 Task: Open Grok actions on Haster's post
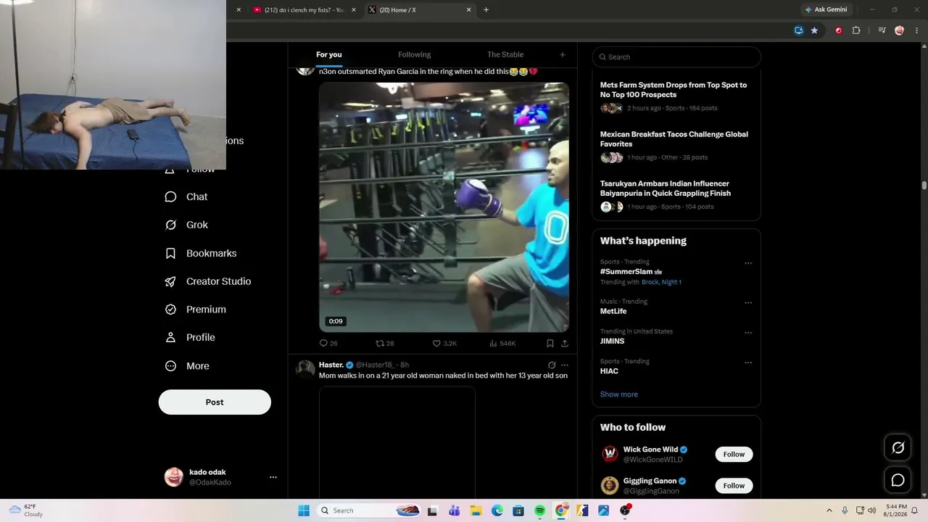[x=552, y=365]
